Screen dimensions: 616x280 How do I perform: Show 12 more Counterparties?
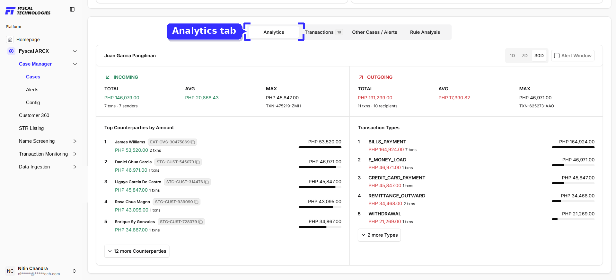(x=137, y=251)
